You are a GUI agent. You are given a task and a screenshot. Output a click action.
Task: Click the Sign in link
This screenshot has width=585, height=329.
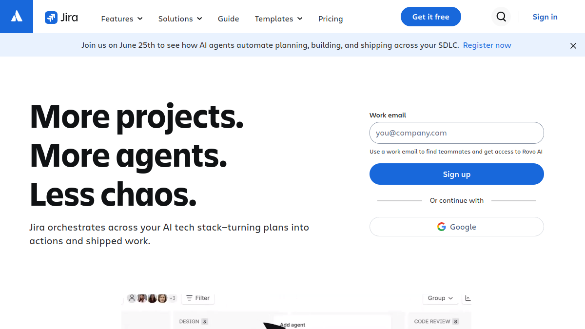[x=545, y=17]
